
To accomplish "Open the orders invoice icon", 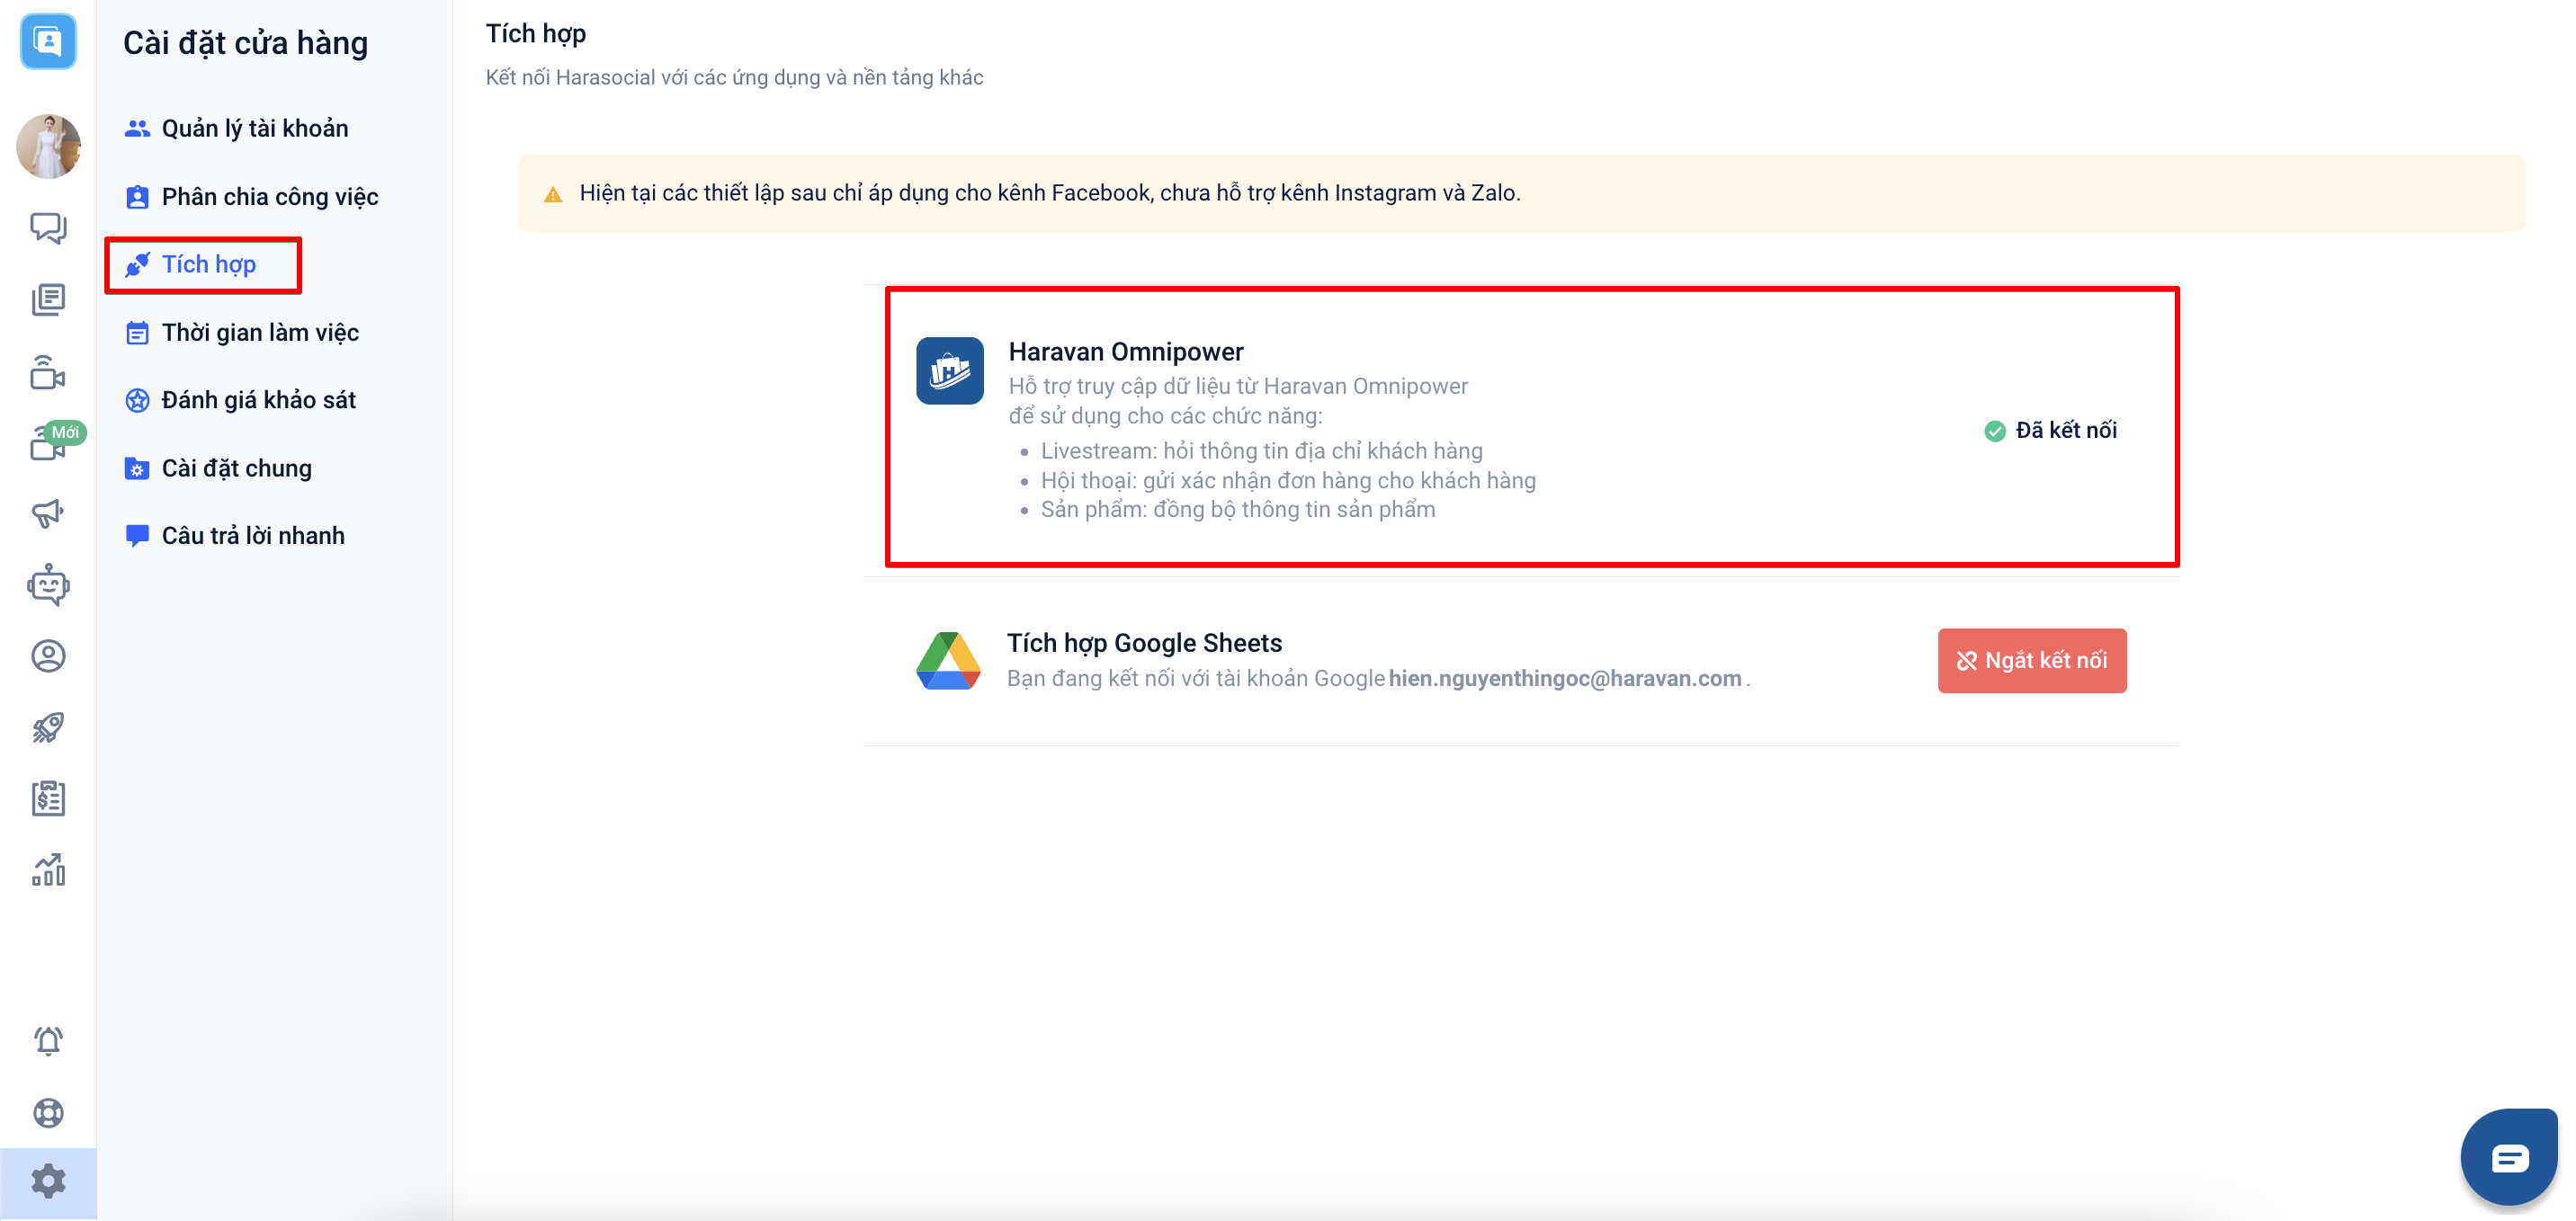I will click(x=48, y=798).
